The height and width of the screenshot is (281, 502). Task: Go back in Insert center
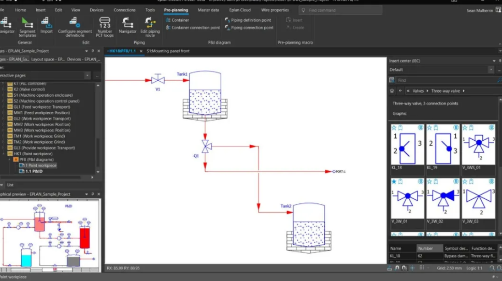(400, 91)
